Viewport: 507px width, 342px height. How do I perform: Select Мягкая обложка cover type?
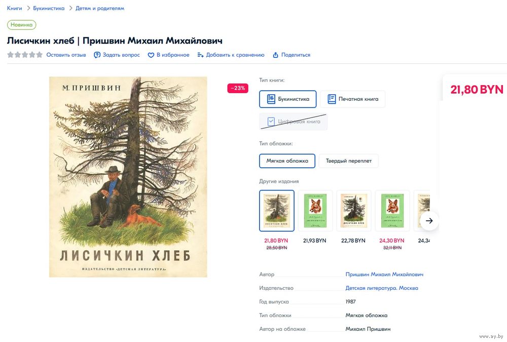pyautogui.click(x=287, y=161)
